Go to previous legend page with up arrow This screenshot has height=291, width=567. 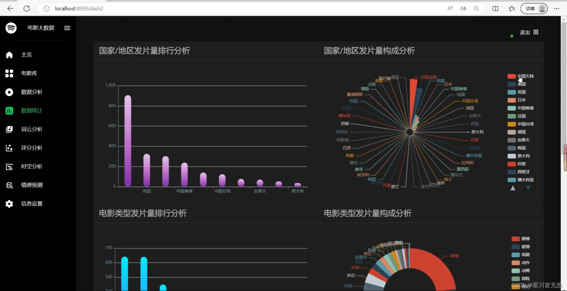(x=513, y=188)
